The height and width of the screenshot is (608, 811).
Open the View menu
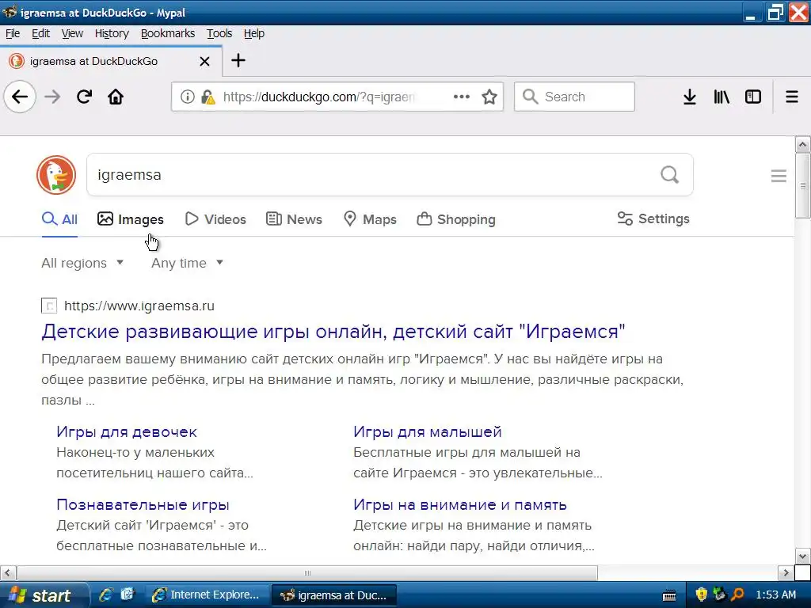(x=72, y=33)
